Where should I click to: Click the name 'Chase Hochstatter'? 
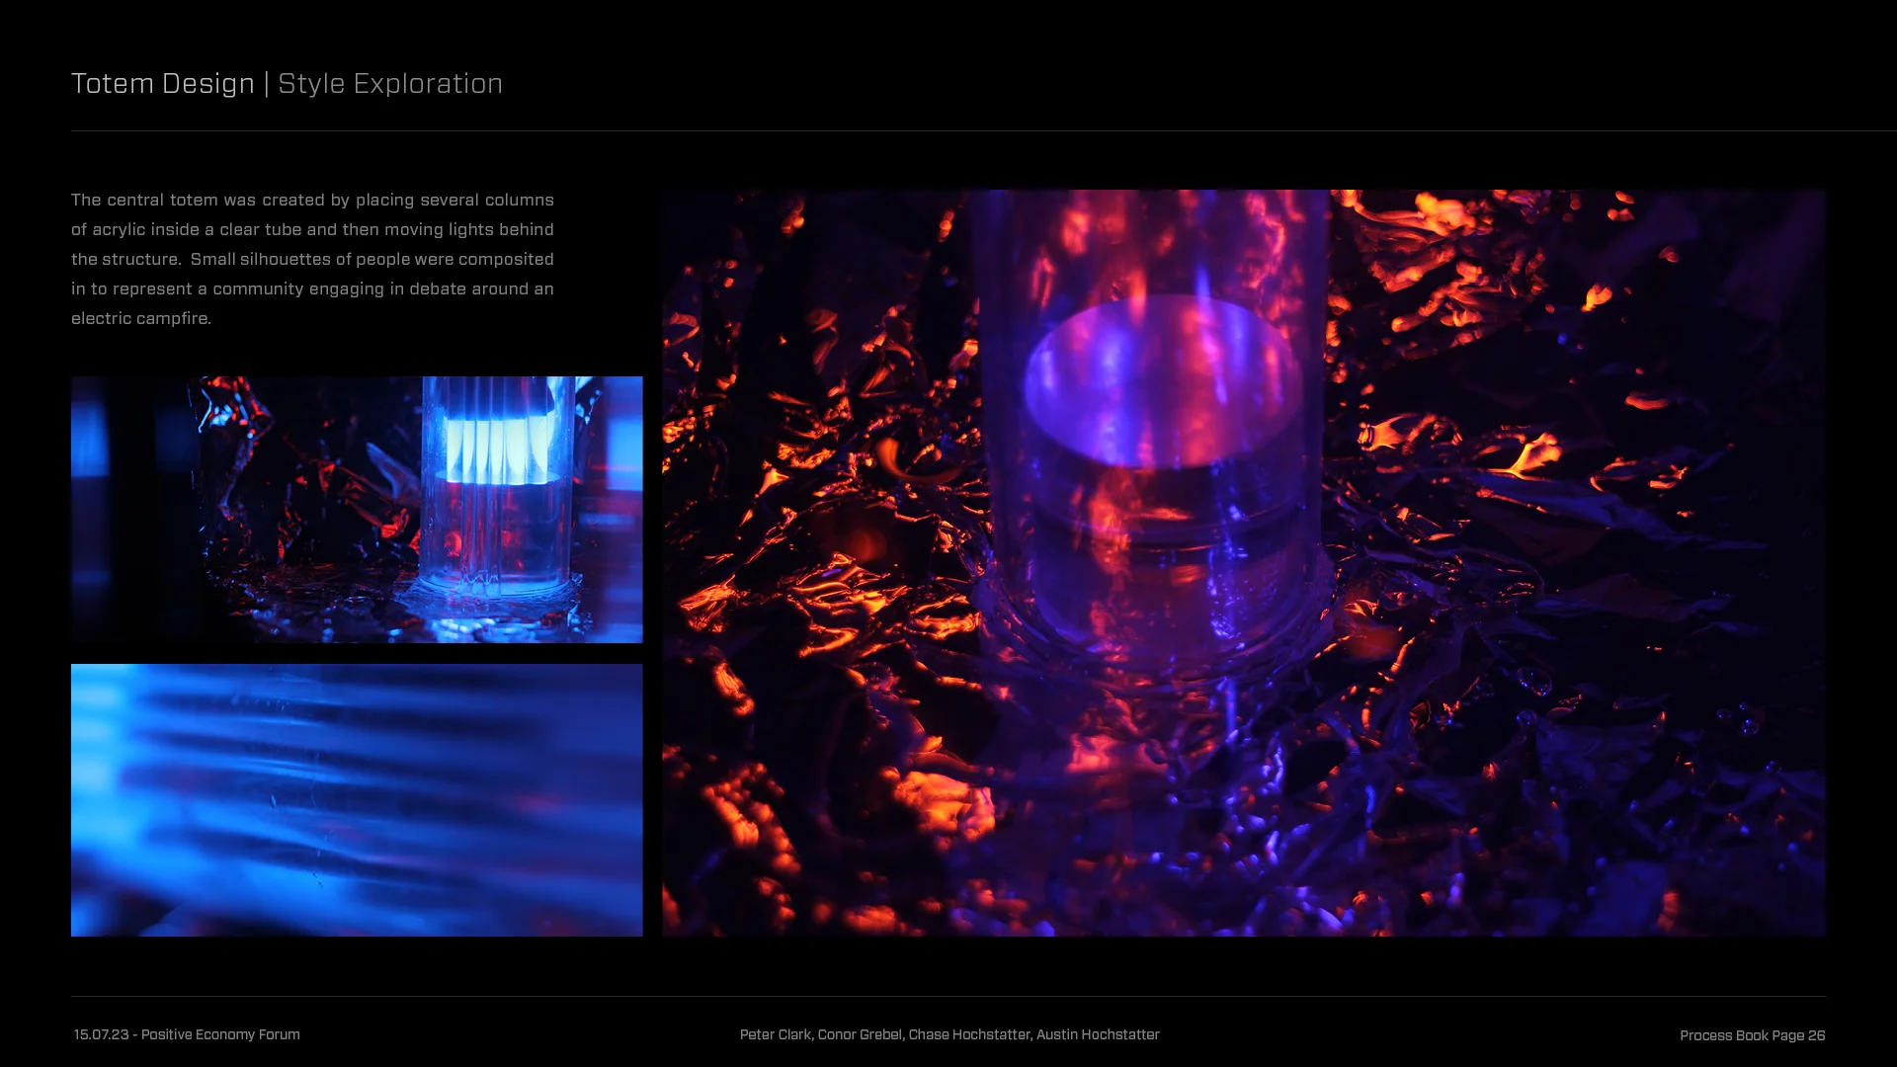coord(968,1034)
